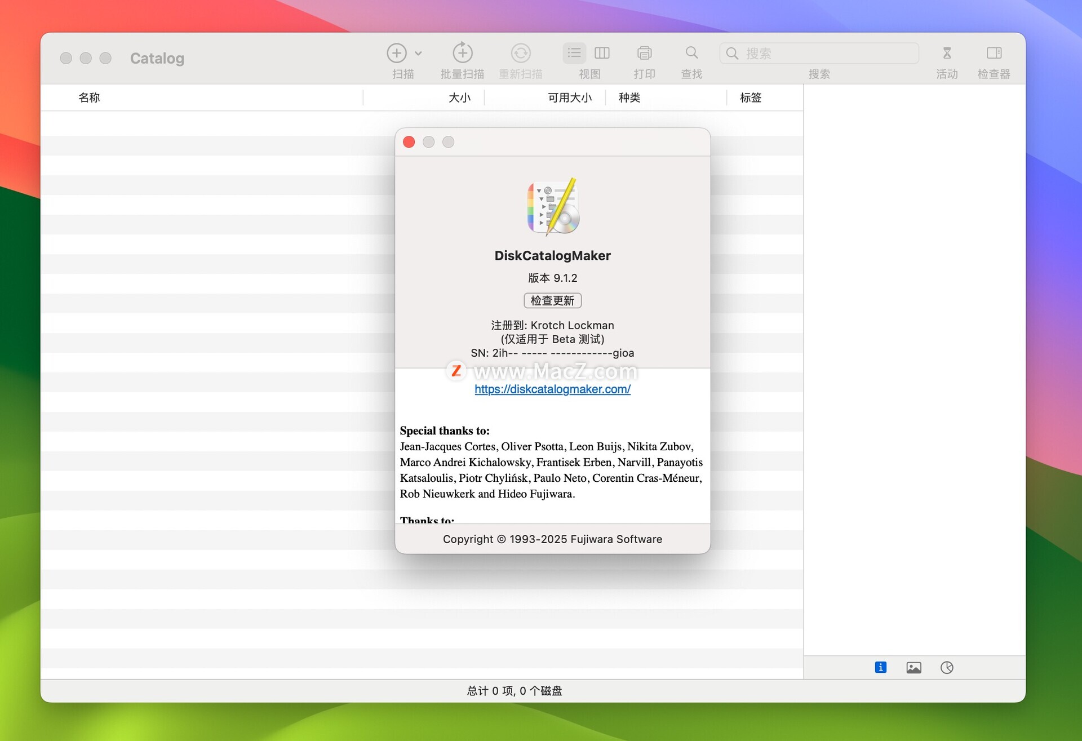Select the image preview tab icon in inspector
The width and height of the screenshot is (1082, 741).
pos(914,668)
